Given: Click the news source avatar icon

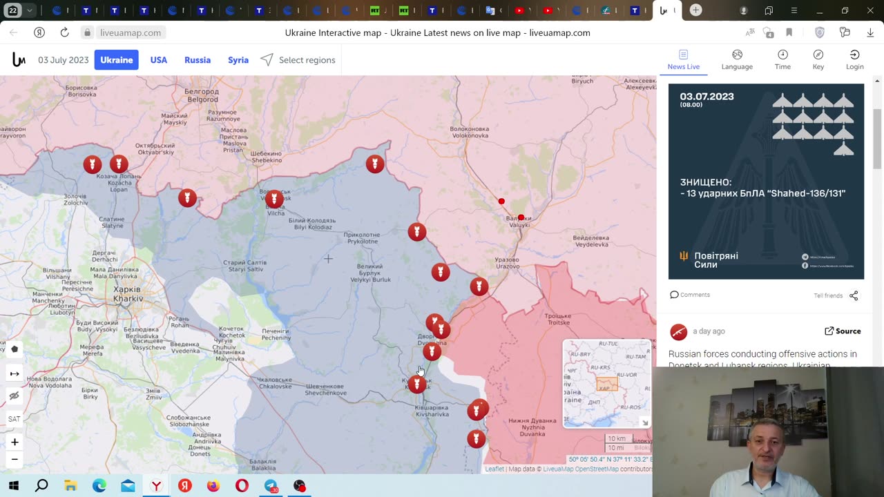Looking at the screenshot, I should [678, 332].
